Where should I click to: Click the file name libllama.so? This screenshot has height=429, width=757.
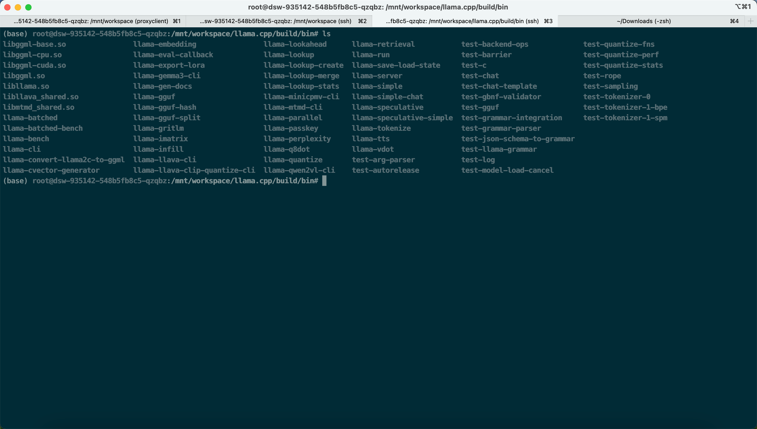pos(26,86)
